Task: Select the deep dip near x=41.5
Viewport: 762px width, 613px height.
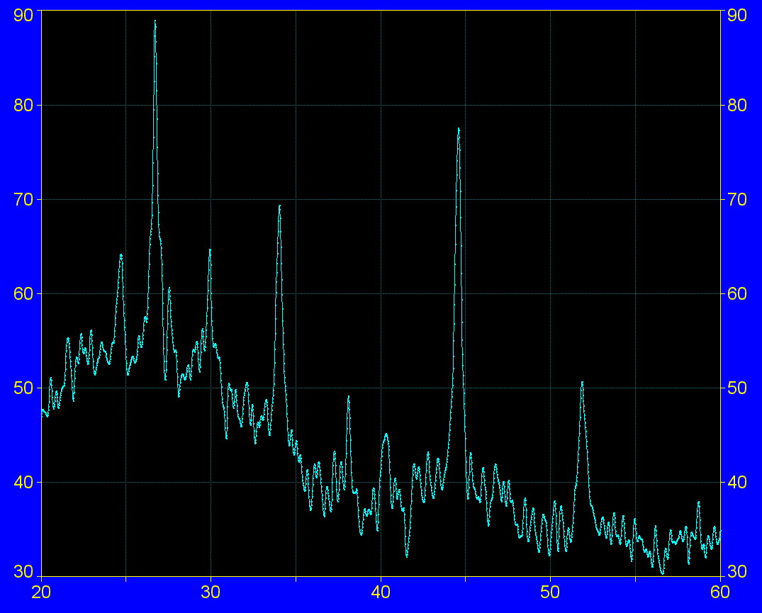Action: 407,556
